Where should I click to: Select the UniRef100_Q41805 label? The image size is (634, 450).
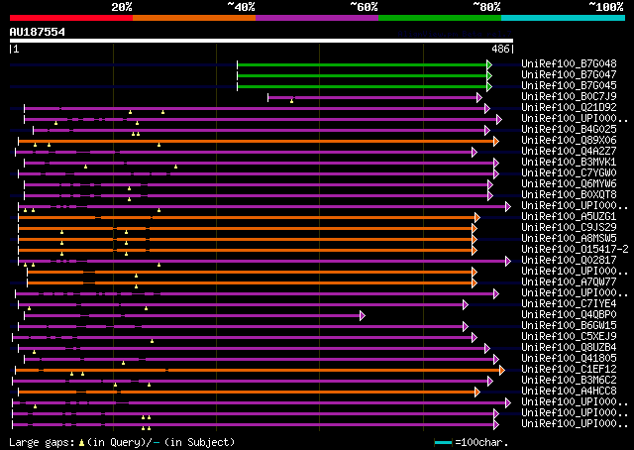[569, 359]
